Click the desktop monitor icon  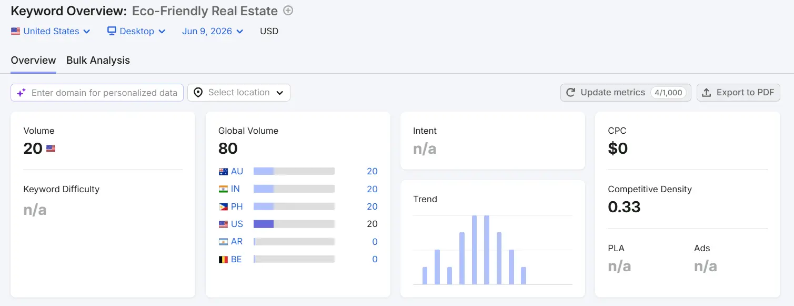pyautogui.click(x=112, y=31)
